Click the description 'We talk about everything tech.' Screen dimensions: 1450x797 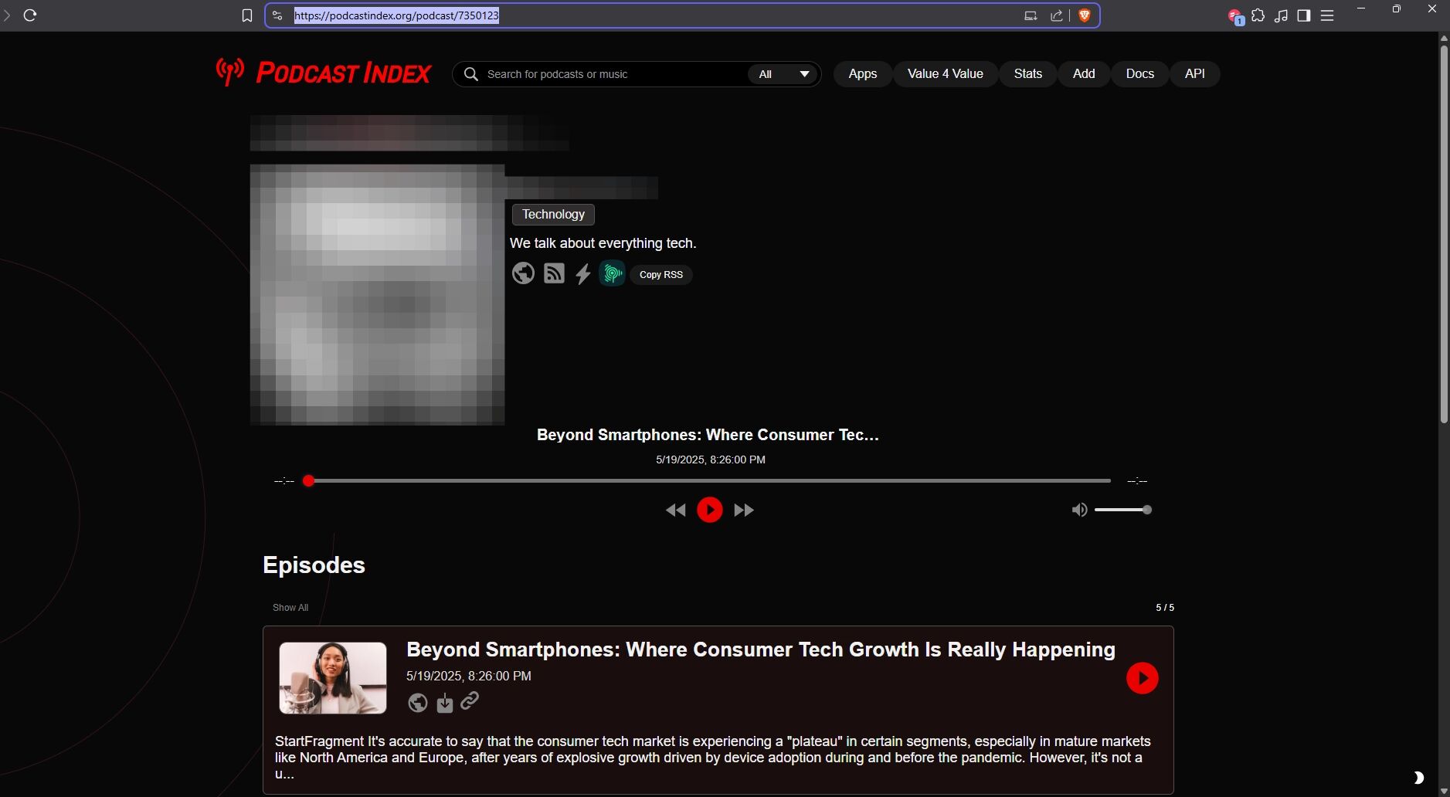click(603, 243)
